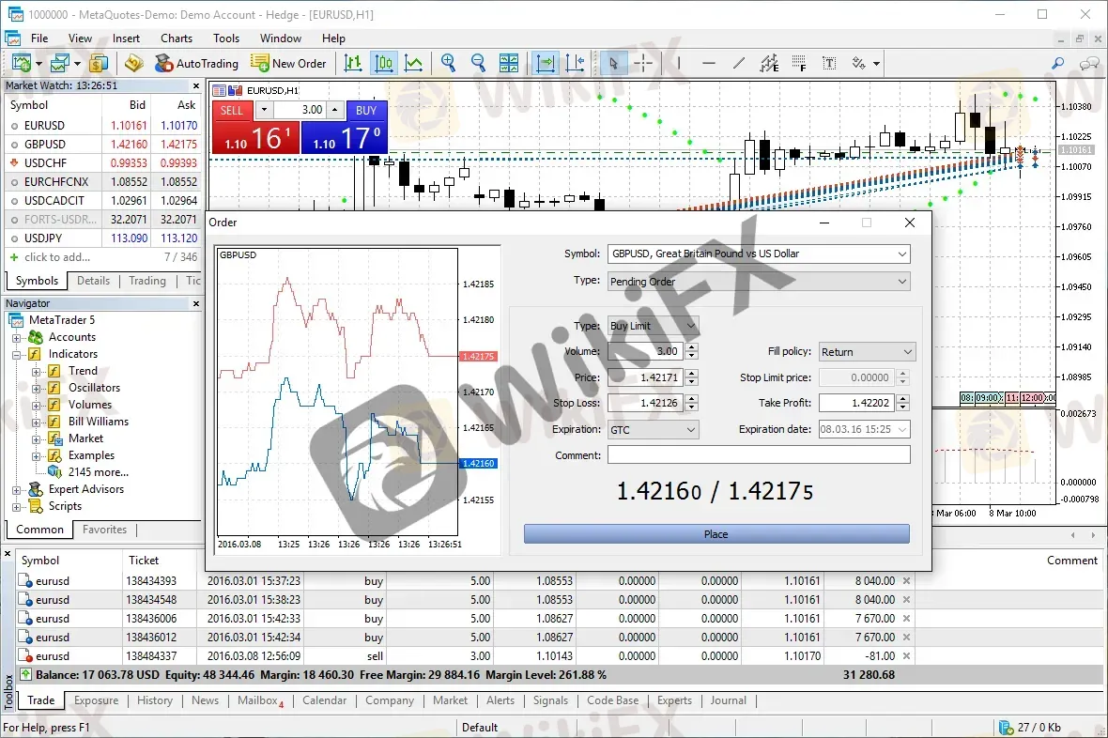
Task: Select the line chart display mode
Action: click(x=414, y=63)
